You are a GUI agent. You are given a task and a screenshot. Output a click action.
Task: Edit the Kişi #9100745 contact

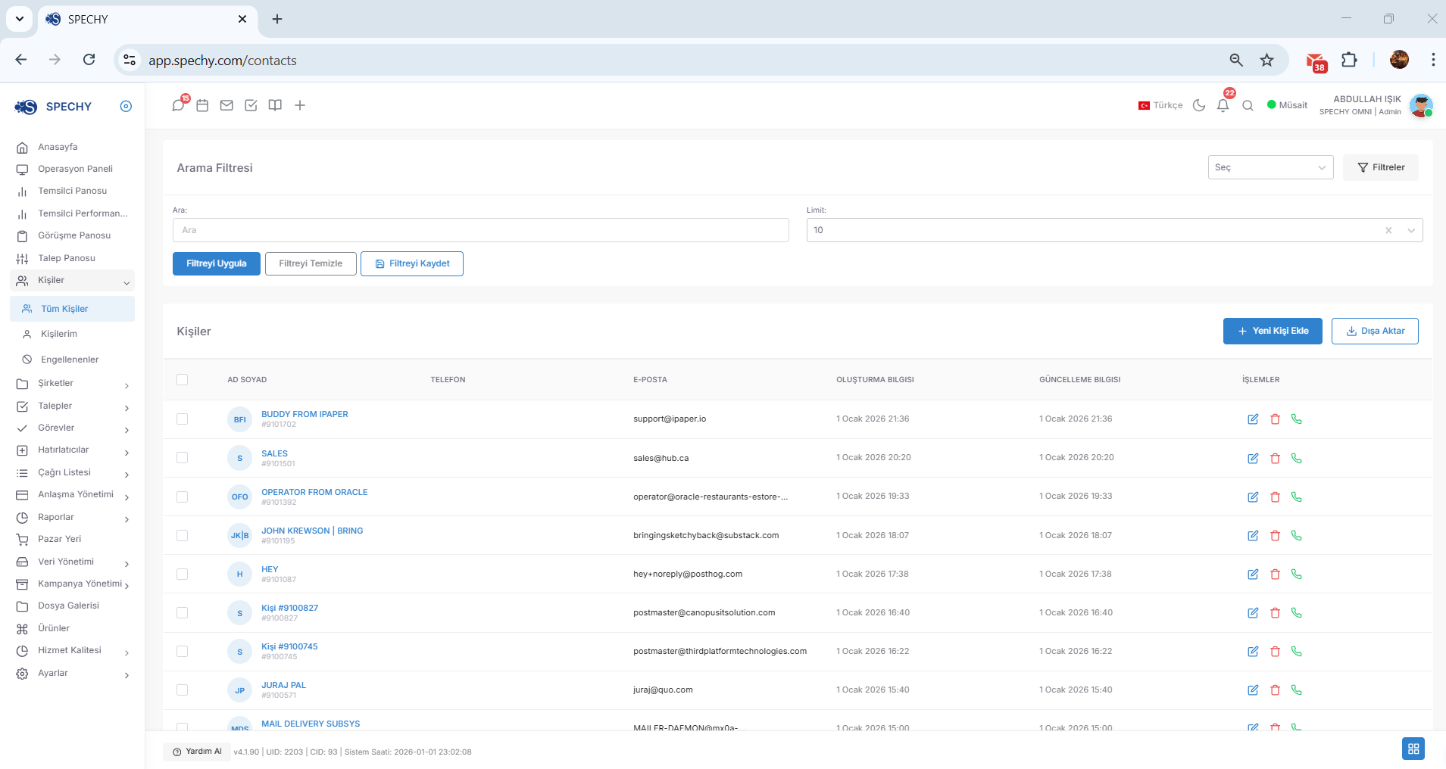click(1253, 651)
